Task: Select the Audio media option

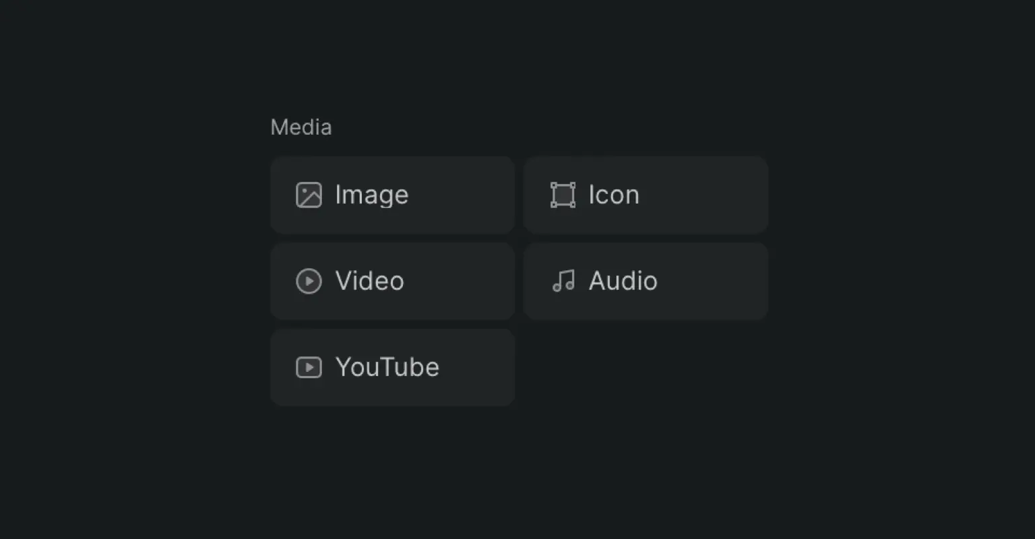Action: pos(646,281)
